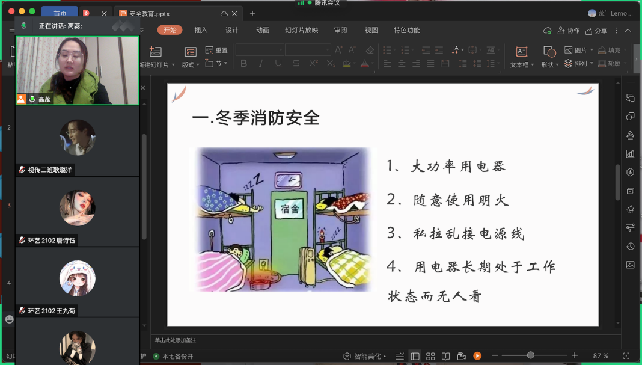Screen dimensions: 642x365
Task: Click the Share (分享) icon
Action: coord(597,31)
